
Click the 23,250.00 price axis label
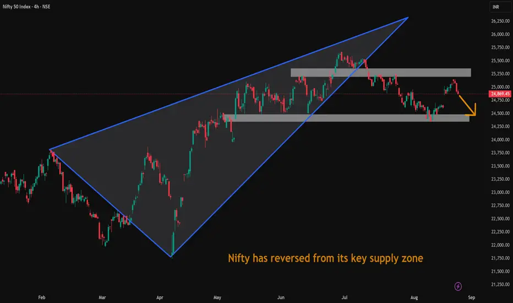tap(500, 179)
